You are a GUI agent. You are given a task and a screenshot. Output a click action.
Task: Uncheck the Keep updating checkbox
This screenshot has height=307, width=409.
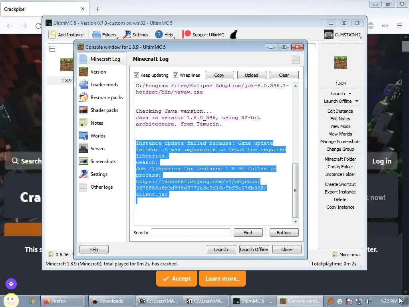coord(136,75)
